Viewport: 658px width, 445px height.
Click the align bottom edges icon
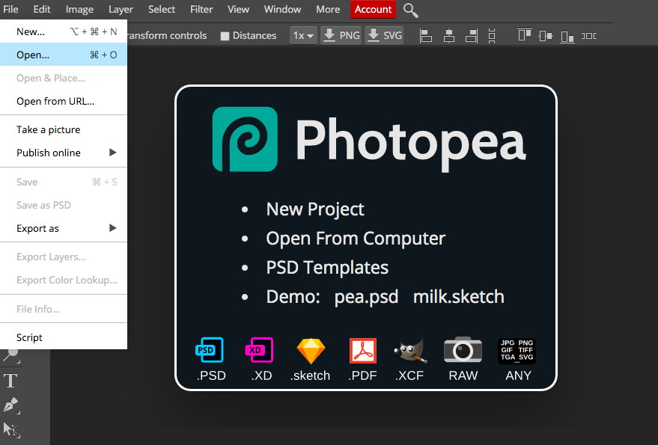tap(567, 36)
